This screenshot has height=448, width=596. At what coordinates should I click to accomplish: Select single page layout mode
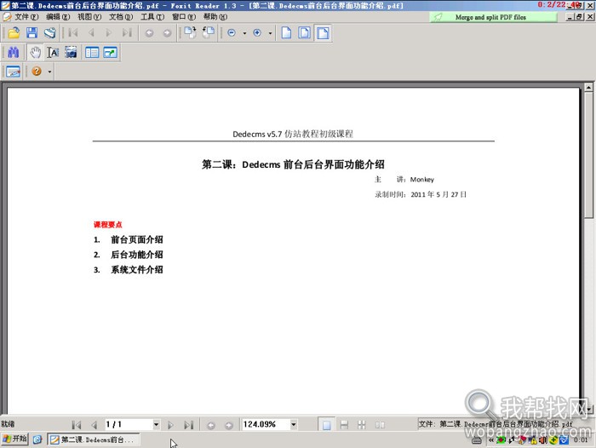click(x=326, y=425)
